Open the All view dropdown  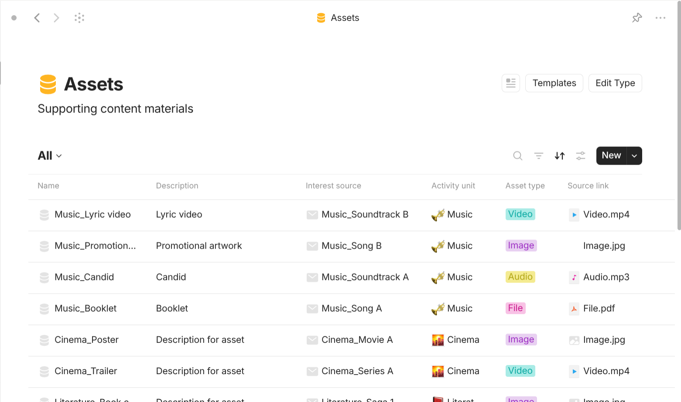(49, 155)
